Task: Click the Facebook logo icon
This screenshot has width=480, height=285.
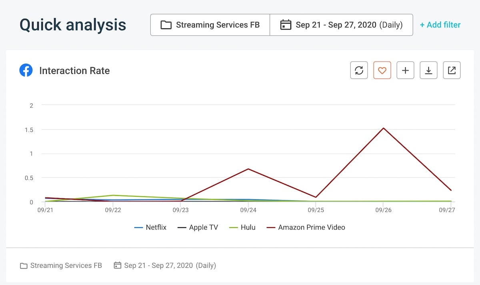Action: click(26, 71)
